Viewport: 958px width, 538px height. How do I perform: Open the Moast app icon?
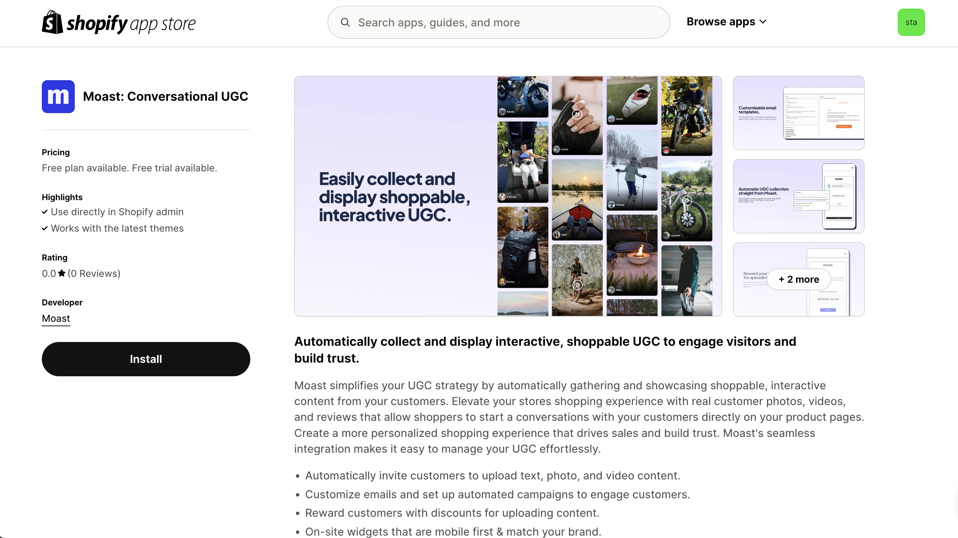tap(58, 97)
